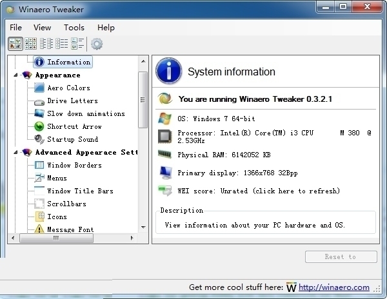387x299 pixels.
Task: Switch to small icons view in toolbar
Action: click(30, 44)
